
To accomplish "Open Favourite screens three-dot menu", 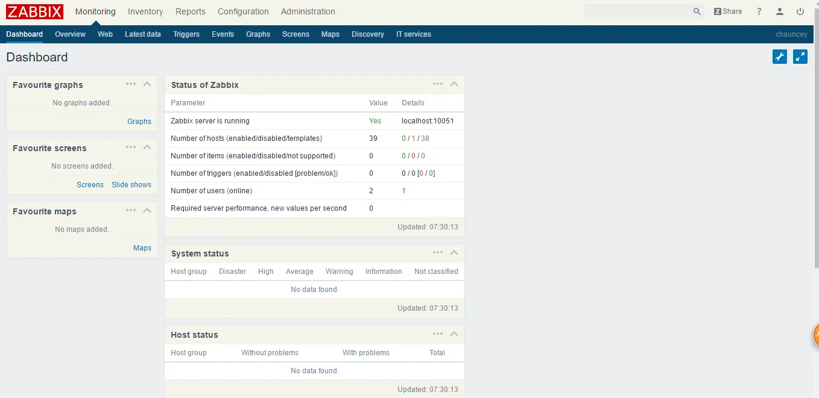I will pyautogui.click(x=131, y=148).
